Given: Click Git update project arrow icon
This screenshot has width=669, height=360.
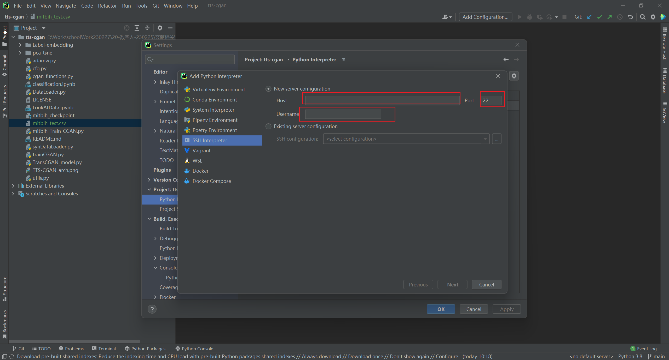Looking at the screenshot, I should [x=589, y=17].
